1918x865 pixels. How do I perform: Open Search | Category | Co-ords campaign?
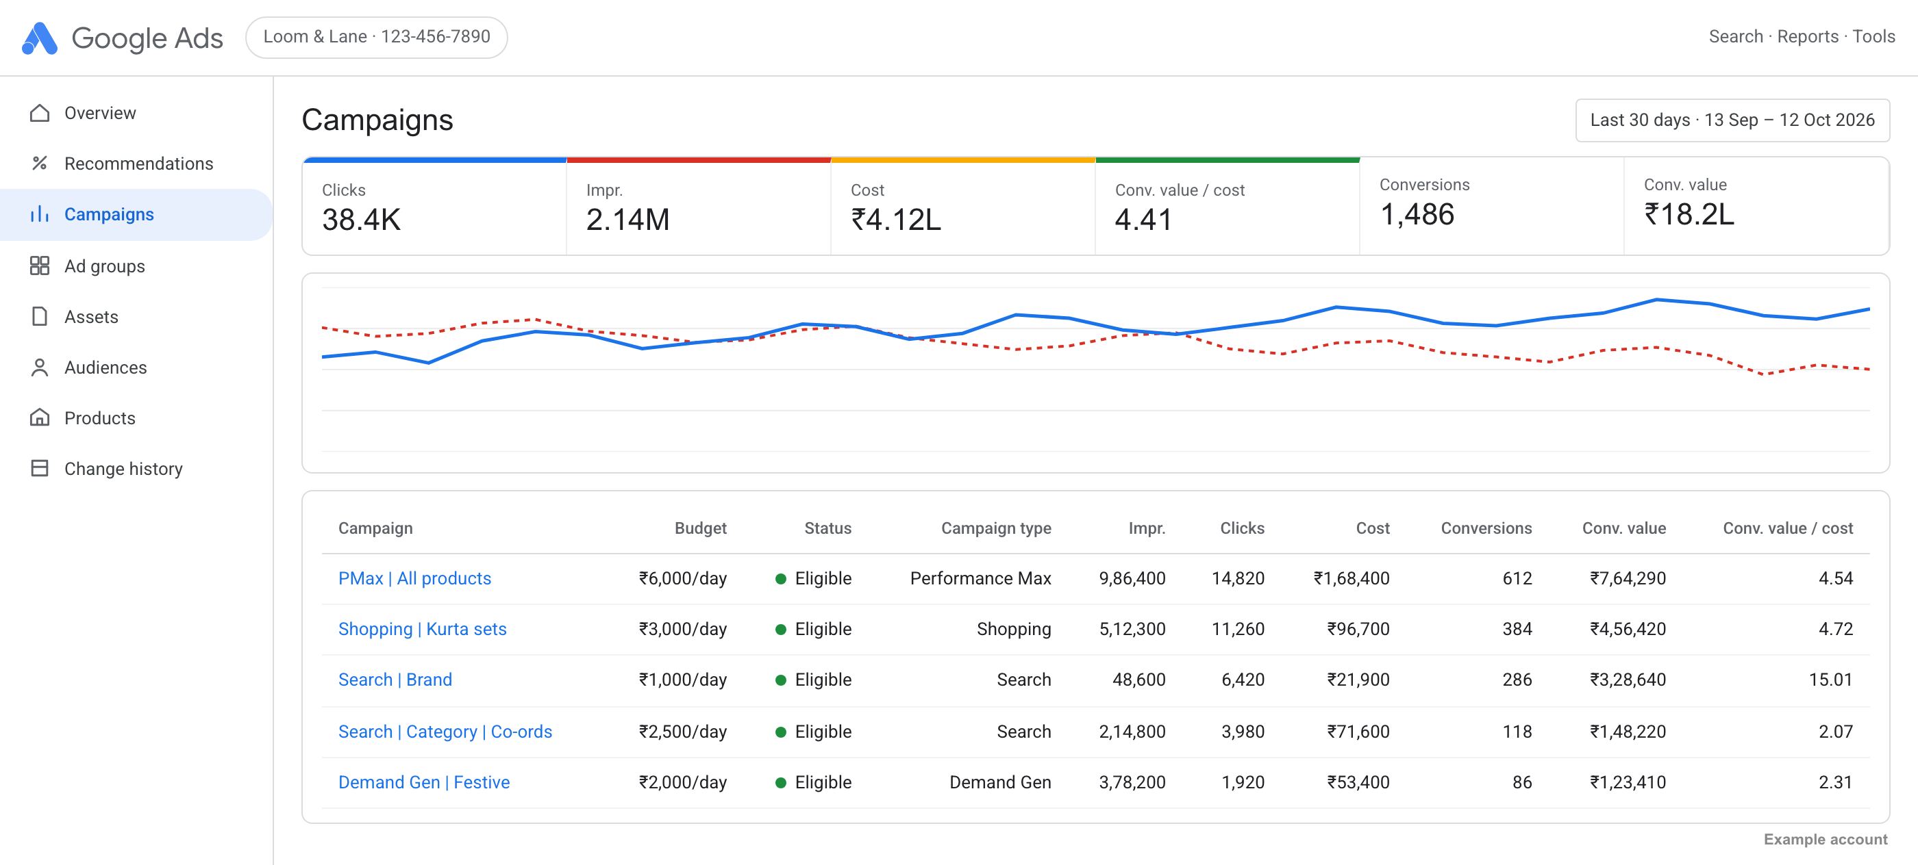(x=445, y=732)
